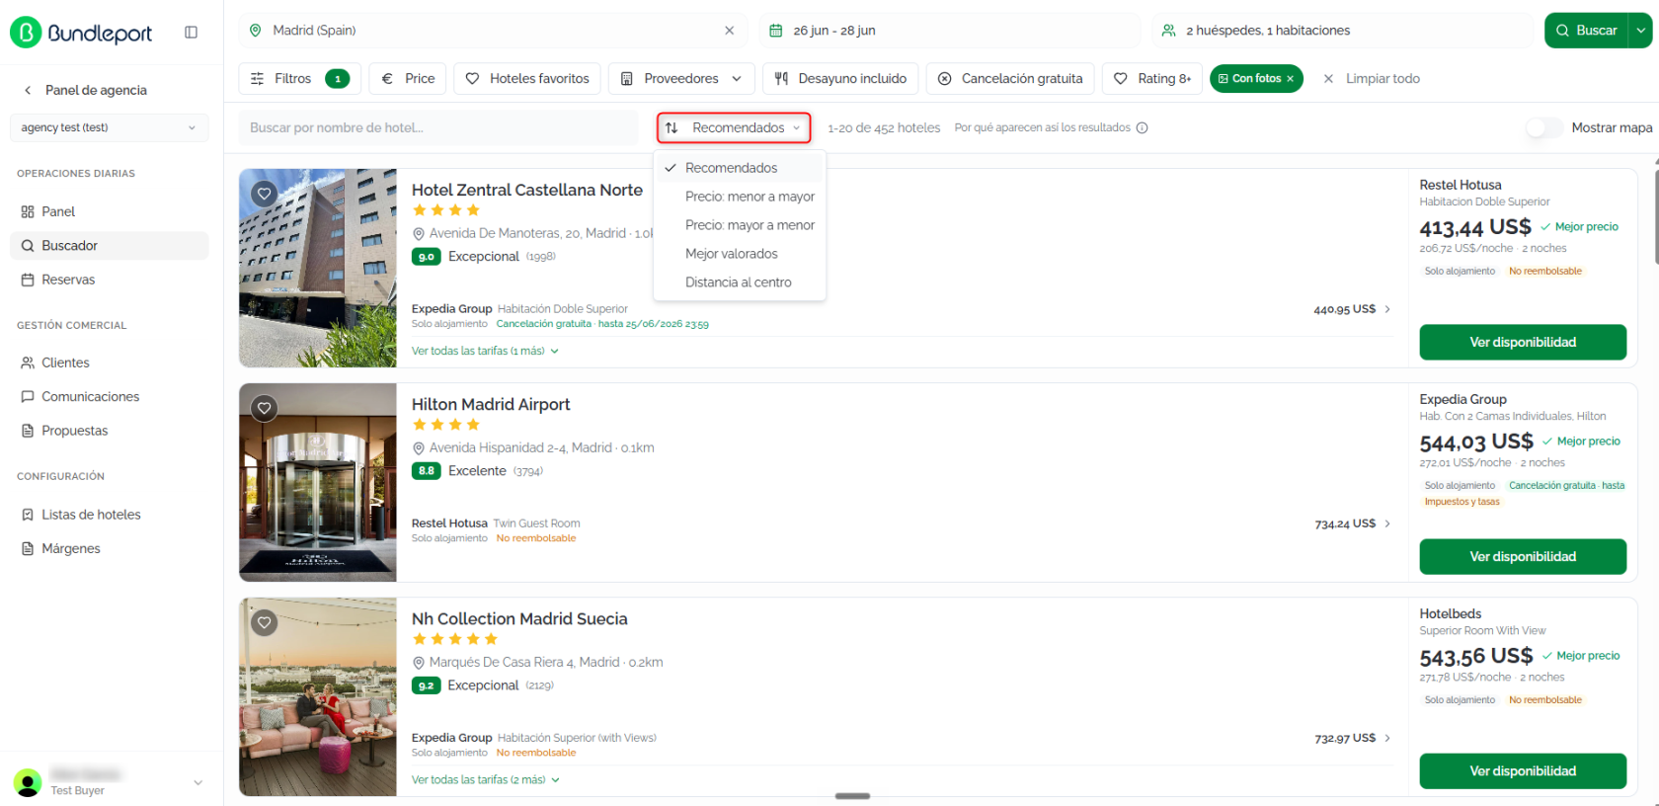Open the 26 jun - 28 jun date picker

[949, 31]
